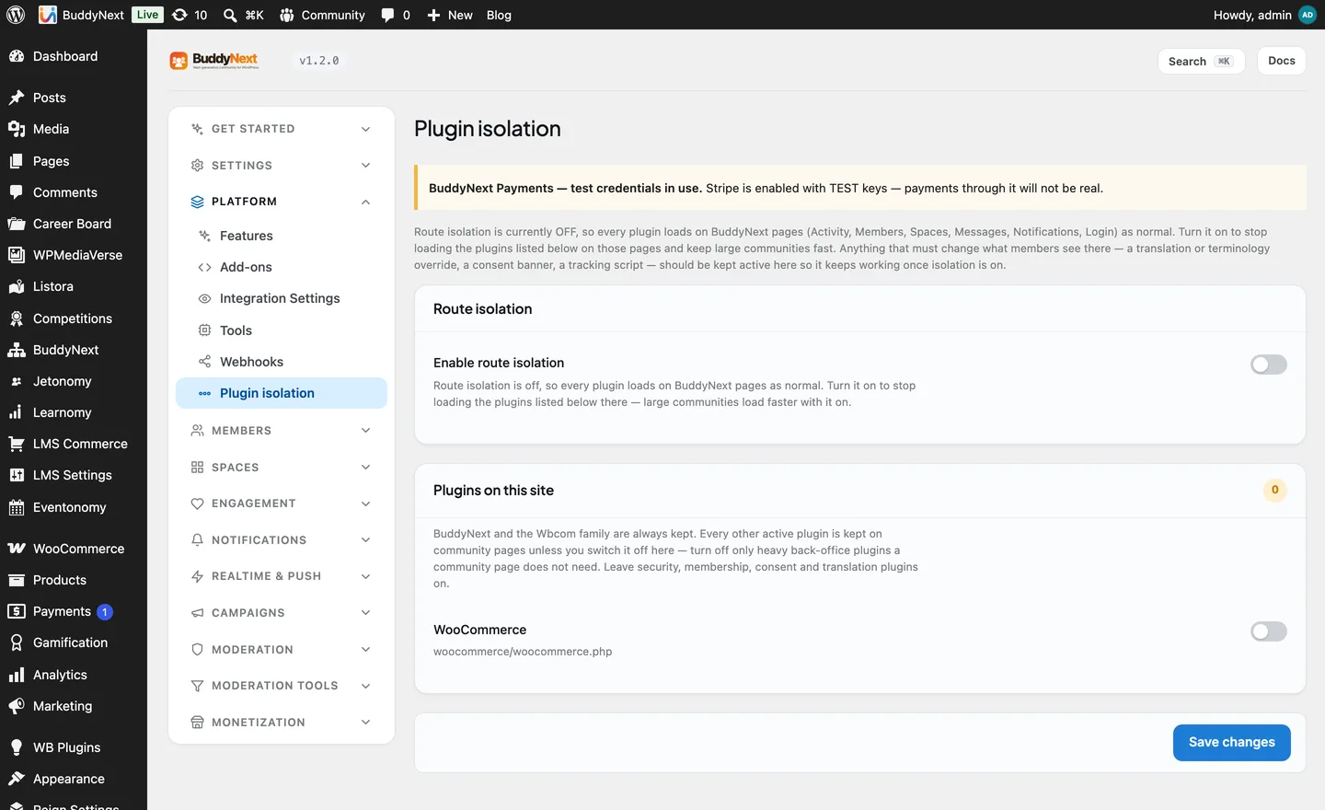Click the woocommerce/woocommerce.php path text
Screen dimensions: 1325x810
click(x=523, y=652)
